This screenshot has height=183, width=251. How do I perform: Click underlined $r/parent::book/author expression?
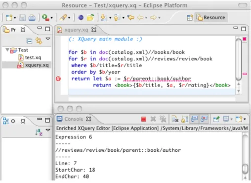(157, 79)
